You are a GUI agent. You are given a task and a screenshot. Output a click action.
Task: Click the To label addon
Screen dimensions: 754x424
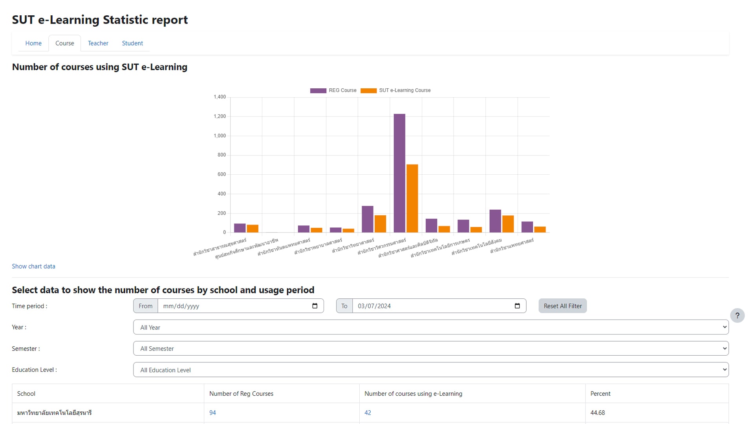click(344, 306)
